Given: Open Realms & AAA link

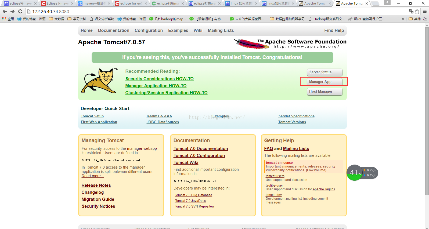Looking at the screenshot, I should tap(159, 116).
